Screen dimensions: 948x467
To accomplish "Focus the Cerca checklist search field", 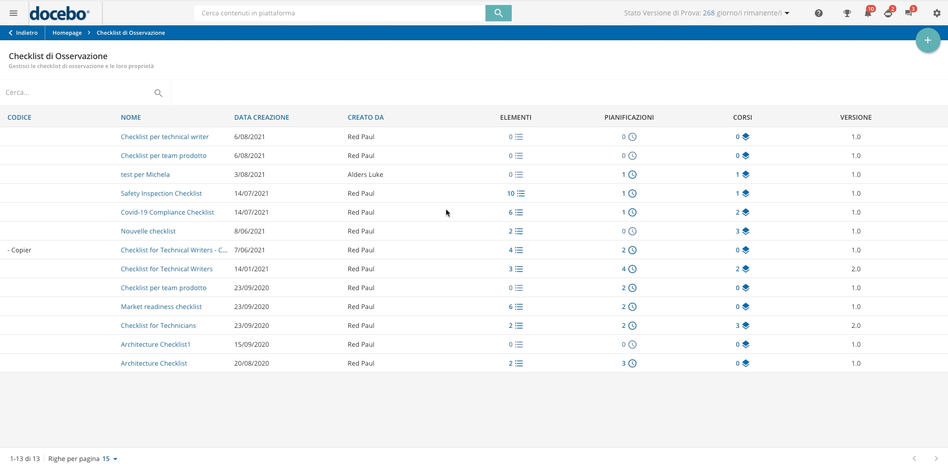I will coord(77,93).
